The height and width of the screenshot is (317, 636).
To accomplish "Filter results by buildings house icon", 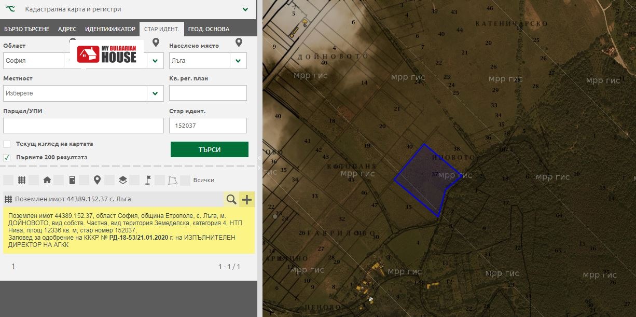I will (47, 180).
